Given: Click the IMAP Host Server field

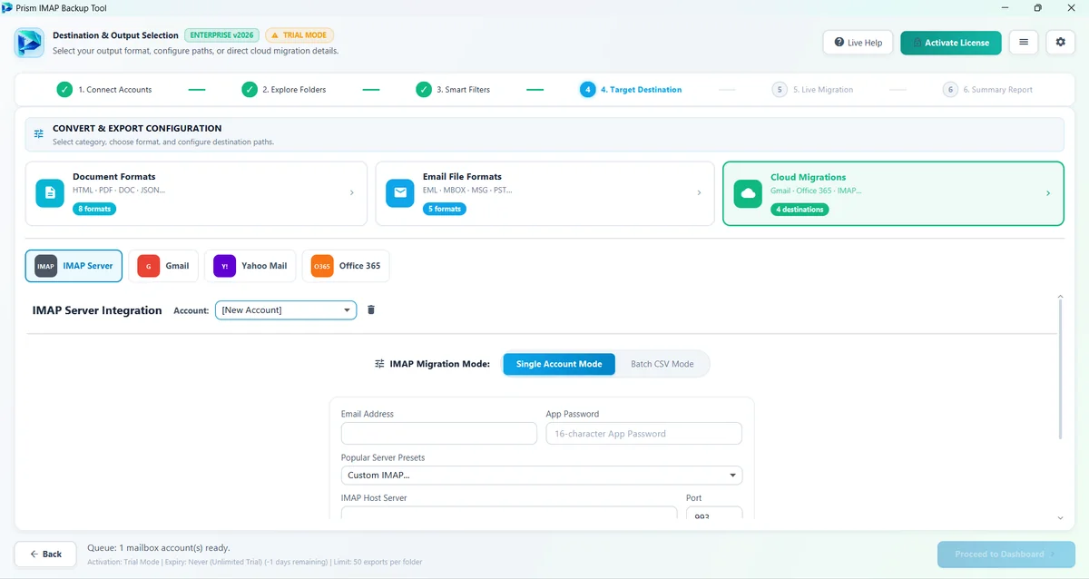Looking at the screenshot, I should point(509,513).
